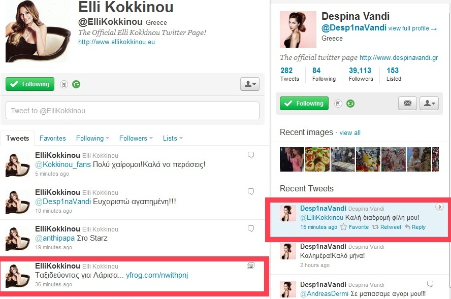Switch to the Favorites tab
Screen dimensions: 451x299
tap(53, 138)
